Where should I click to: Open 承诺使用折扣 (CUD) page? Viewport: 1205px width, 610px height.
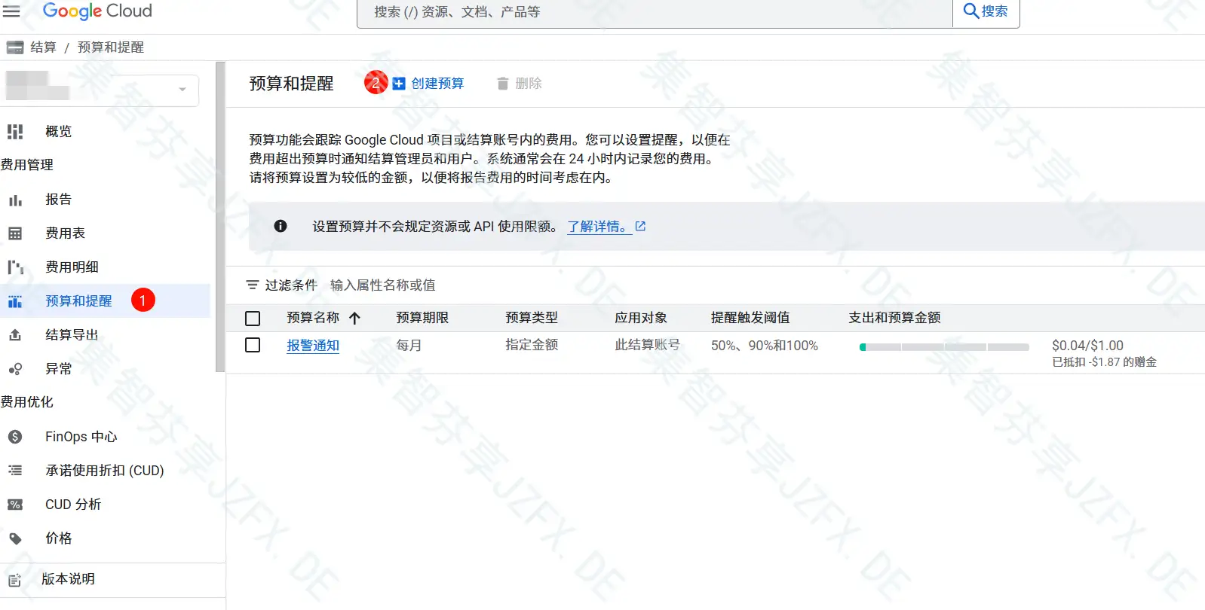104,471
